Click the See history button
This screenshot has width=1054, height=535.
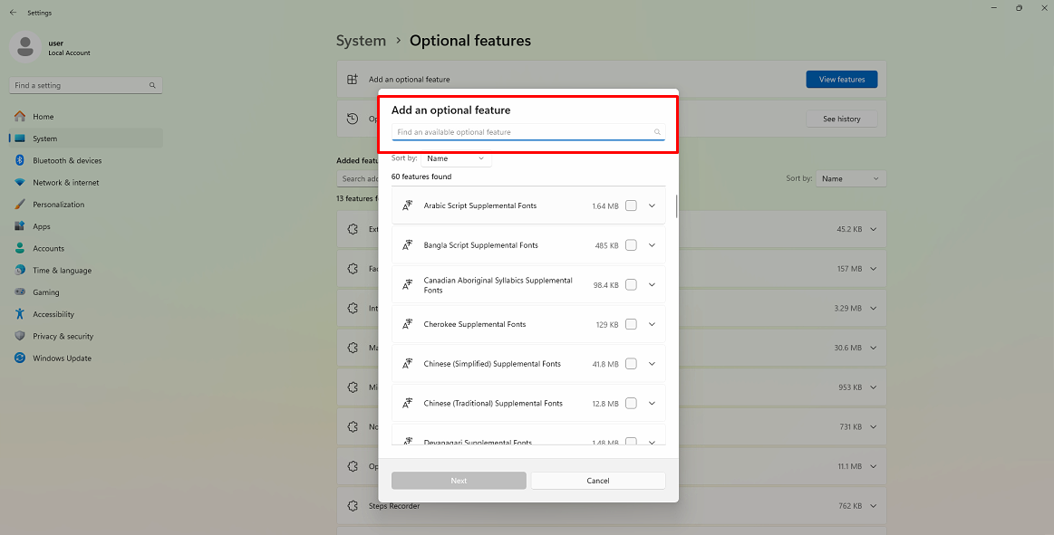coord(842,119)
